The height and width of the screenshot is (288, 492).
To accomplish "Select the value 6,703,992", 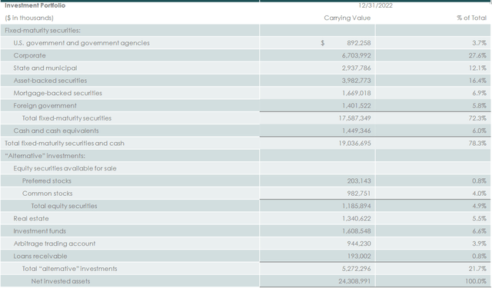I will coord(356,55).
